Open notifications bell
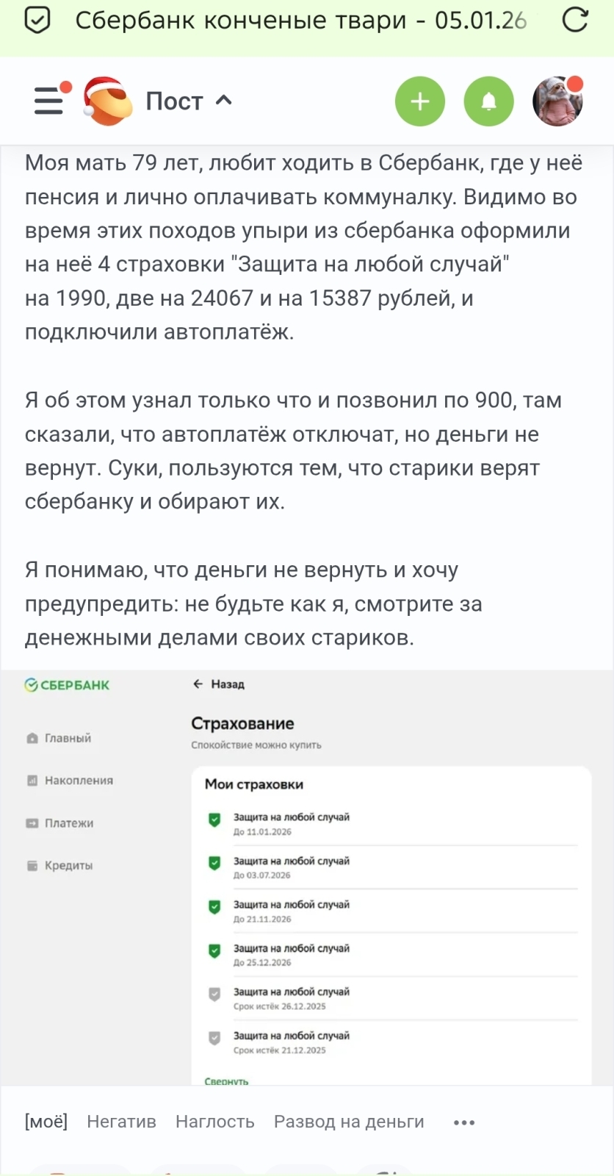 coord(488,101)
